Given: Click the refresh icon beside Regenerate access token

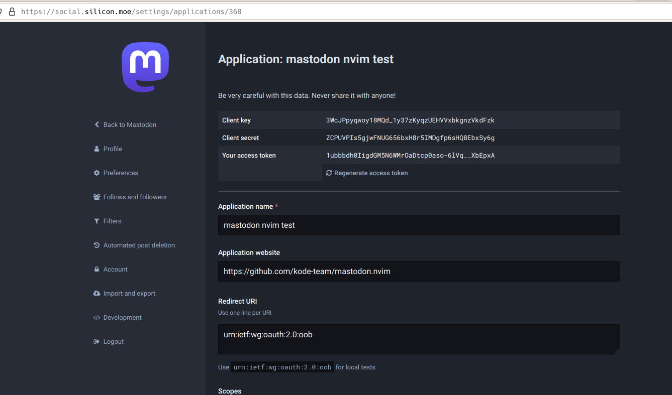Looking at the screenshot, I should (x=329, y=173).
